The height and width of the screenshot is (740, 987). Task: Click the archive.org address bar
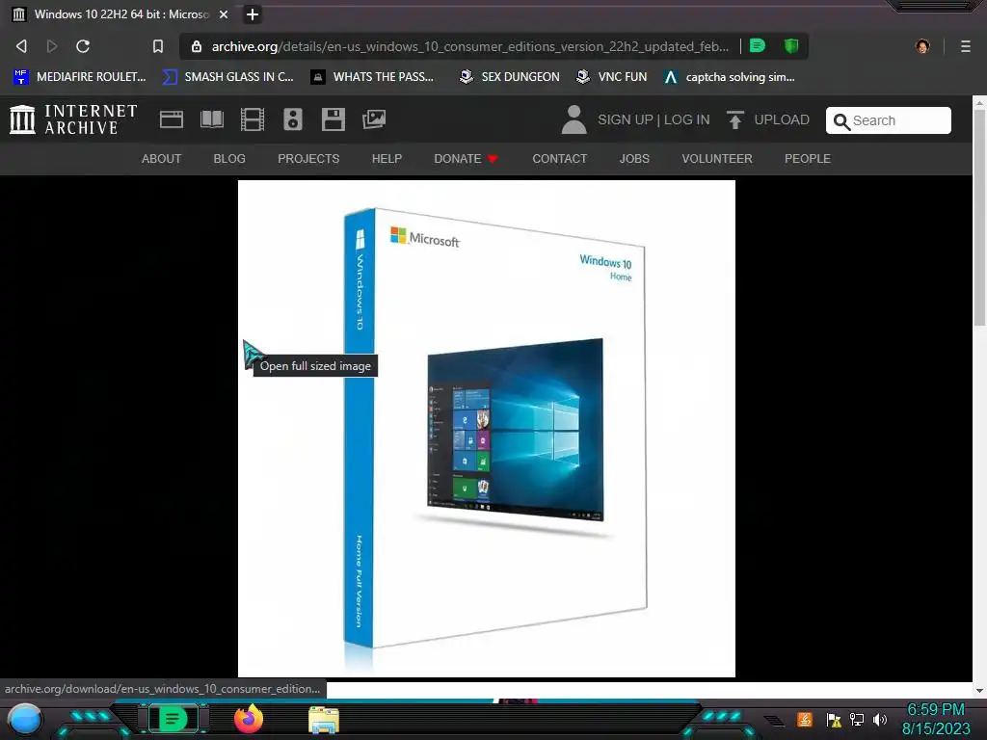coord(469,46)
